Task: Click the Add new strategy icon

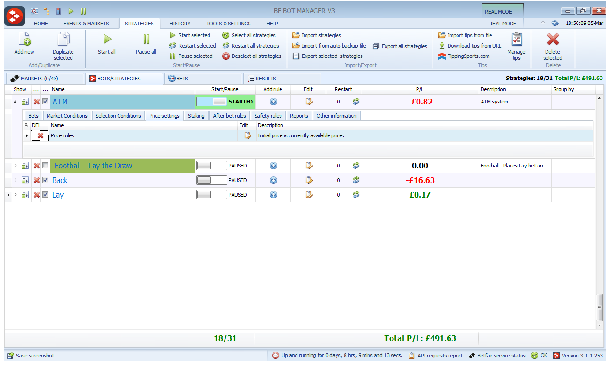Action: pos(24,39)
